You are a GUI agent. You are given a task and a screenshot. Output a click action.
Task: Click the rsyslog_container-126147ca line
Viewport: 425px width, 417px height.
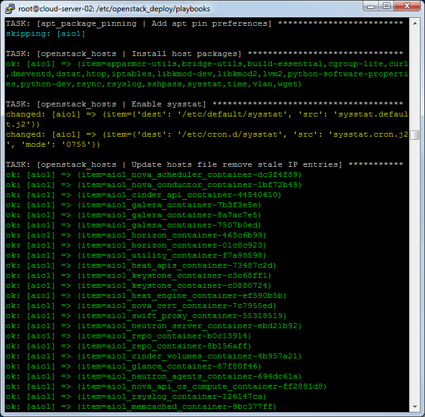pos(136,396)
